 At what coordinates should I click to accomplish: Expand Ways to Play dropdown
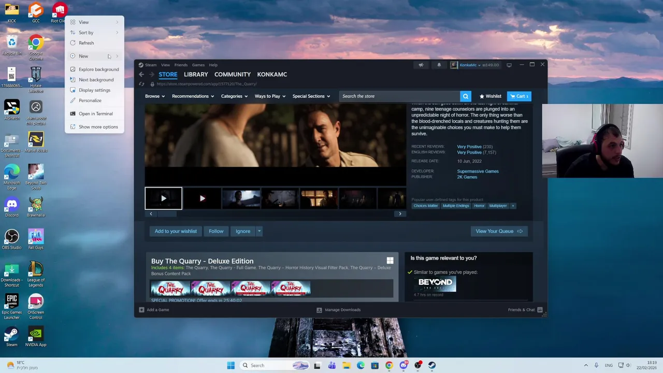coord(270,96)
